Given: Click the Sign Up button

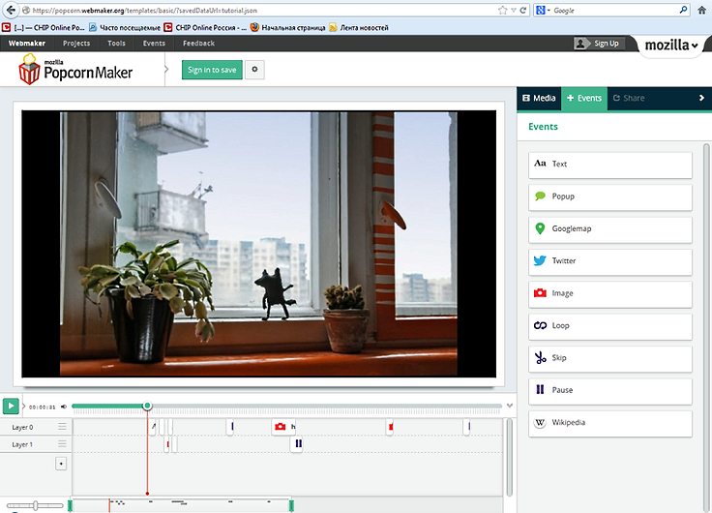Looking at the screenshot, I should (597, 44).
